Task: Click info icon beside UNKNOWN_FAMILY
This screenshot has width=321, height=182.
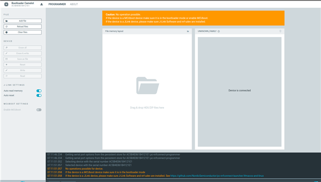Action: [219, 31]
